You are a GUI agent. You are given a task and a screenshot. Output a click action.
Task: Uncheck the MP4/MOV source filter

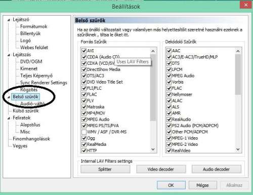[84, 113]
